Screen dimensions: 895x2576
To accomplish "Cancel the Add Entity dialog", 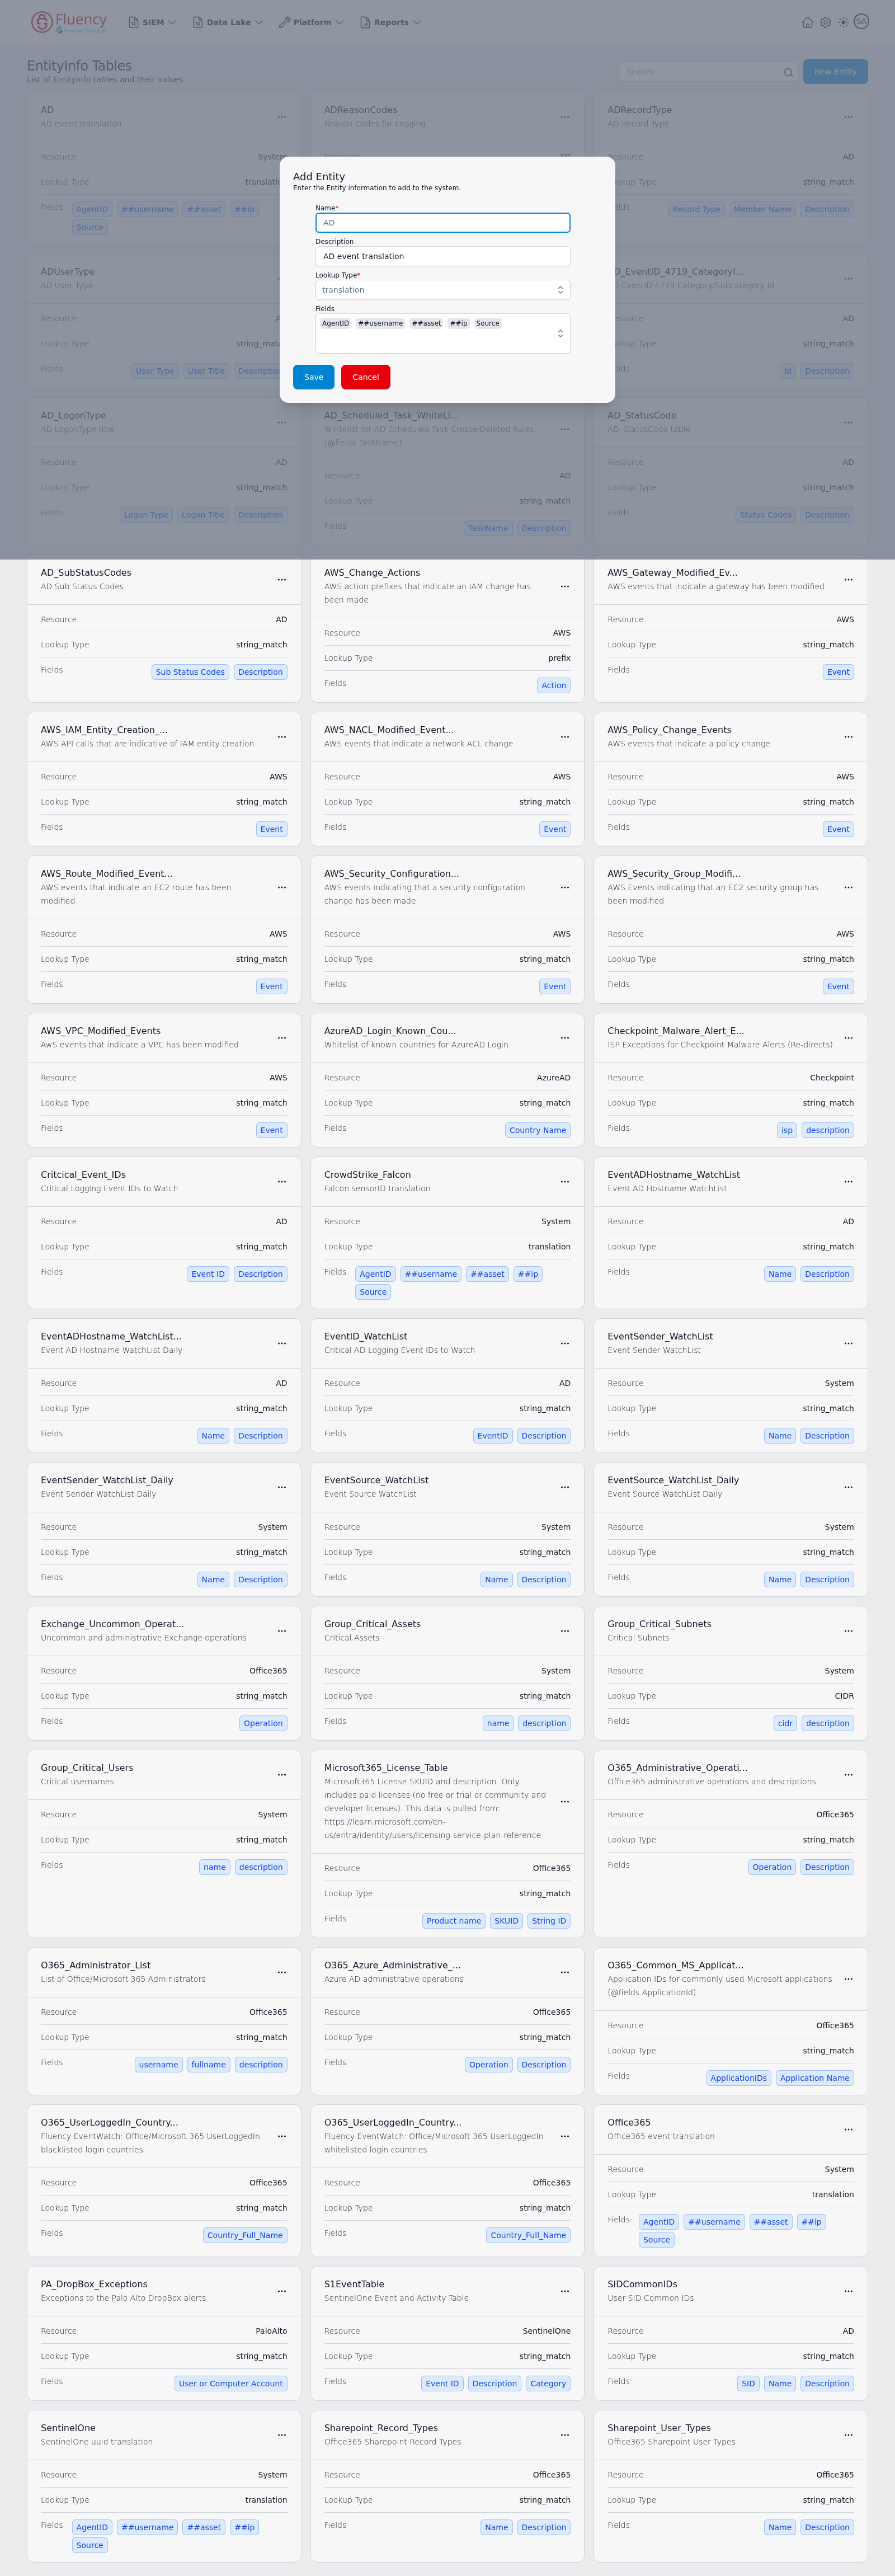I will pyautogui.click(x=365, y=377).
